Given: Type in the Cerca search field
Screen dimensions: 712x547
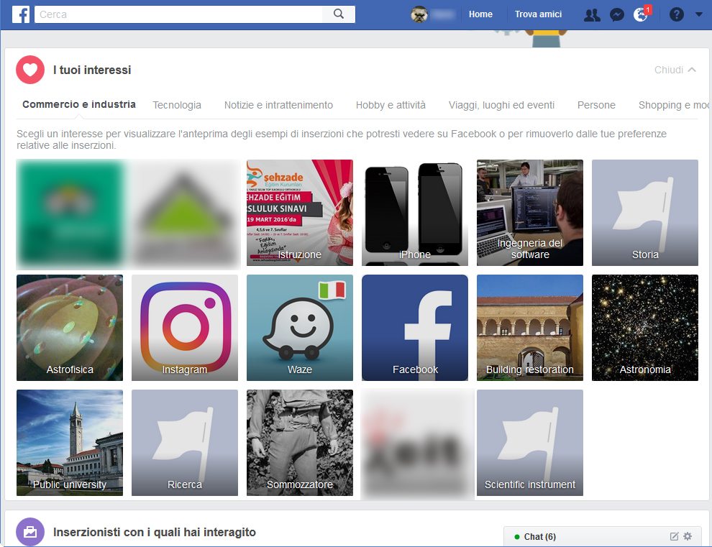Looking at the screenshot, I should click(180, 14).
